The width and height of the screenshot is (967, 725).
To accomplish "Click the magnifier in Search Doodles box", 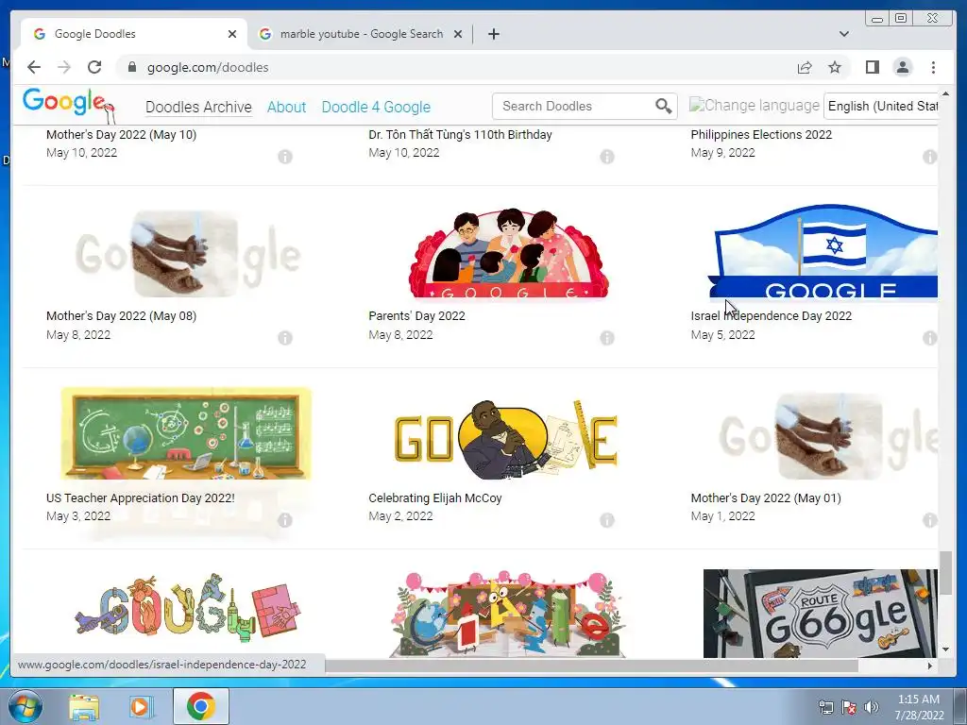I will tap(664, 106).
